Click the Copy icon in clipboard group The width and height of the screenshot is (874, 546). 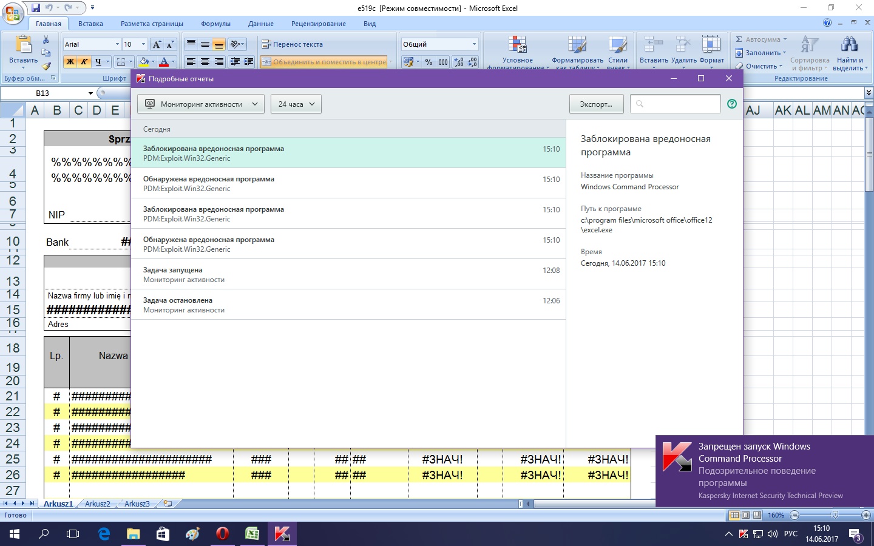[x=46, y=53]
